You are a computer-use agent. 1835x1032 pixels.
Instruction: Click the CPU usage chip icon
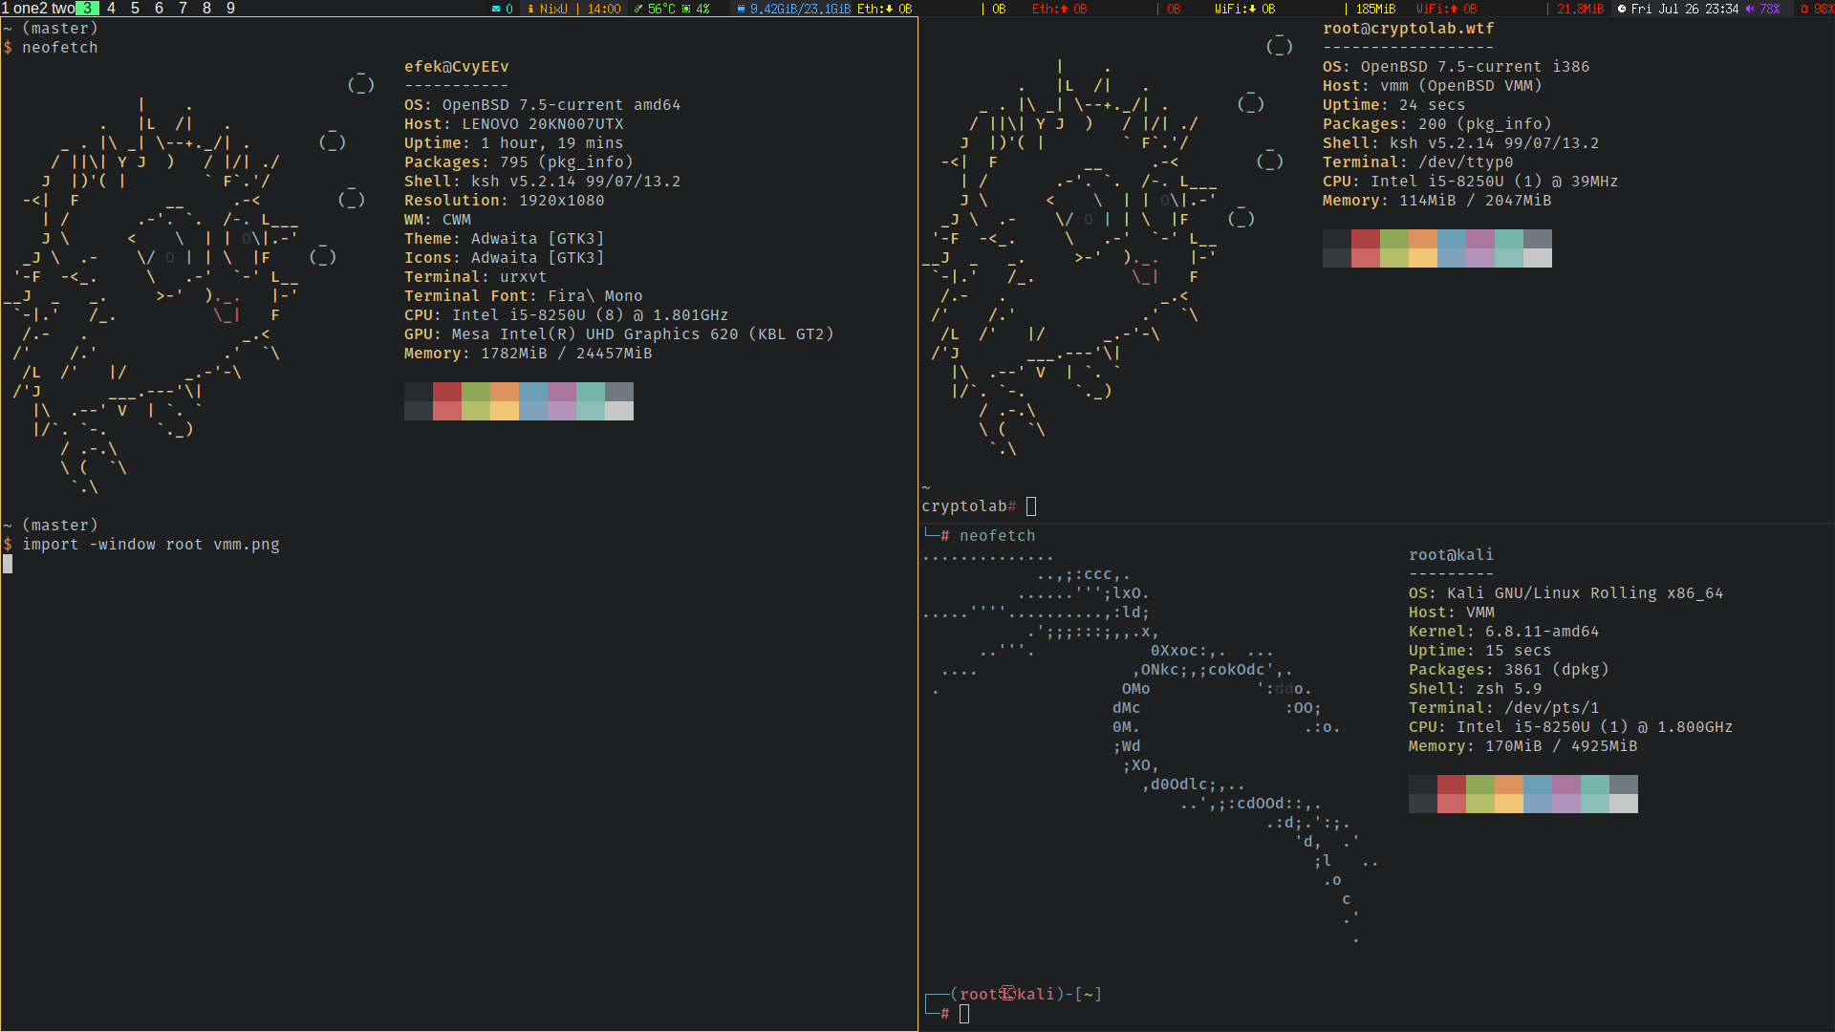click(686, 9)
